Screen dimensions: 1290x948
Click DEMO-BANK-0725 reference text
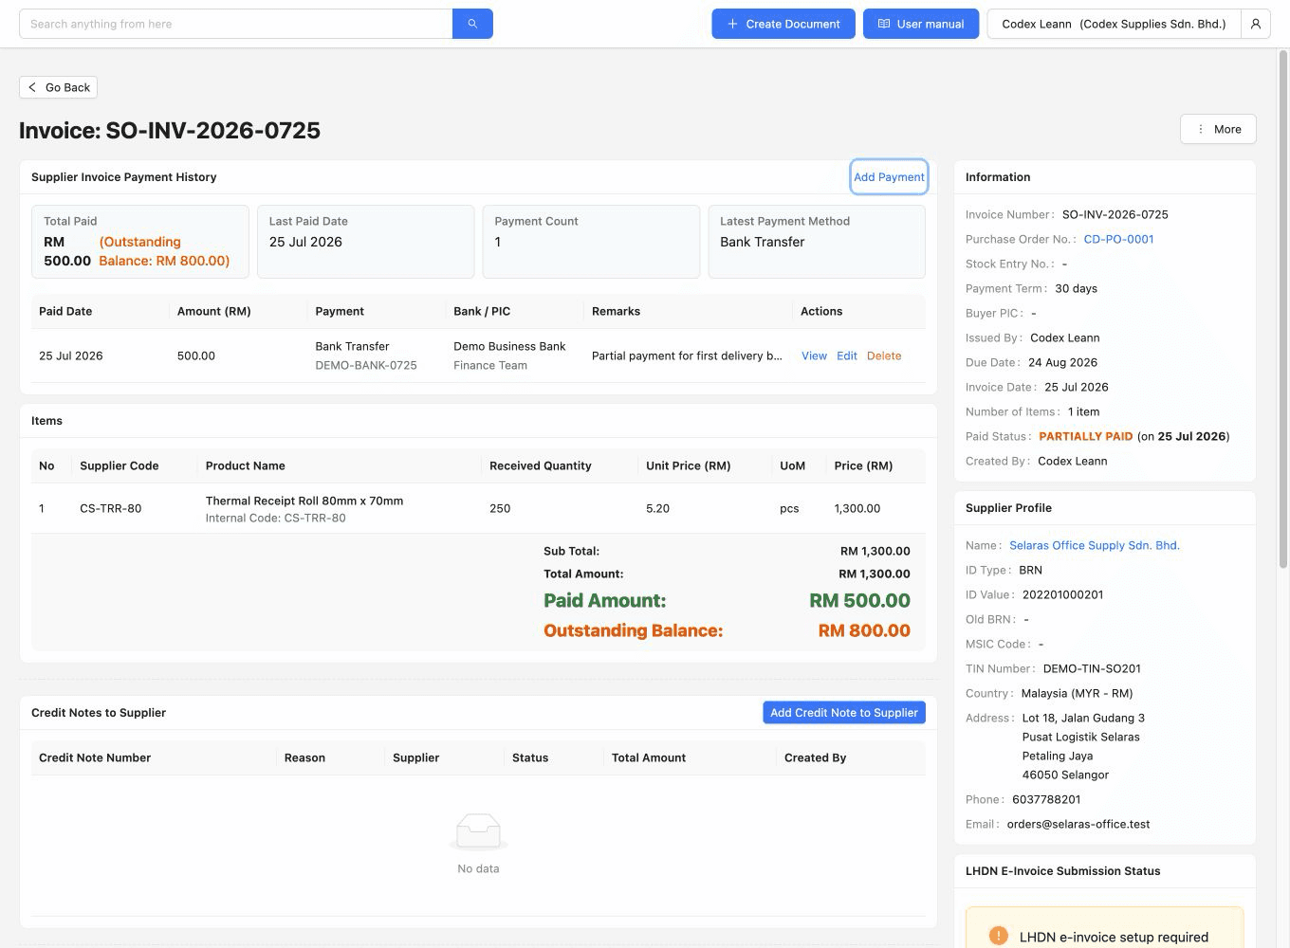coord(366,365)
